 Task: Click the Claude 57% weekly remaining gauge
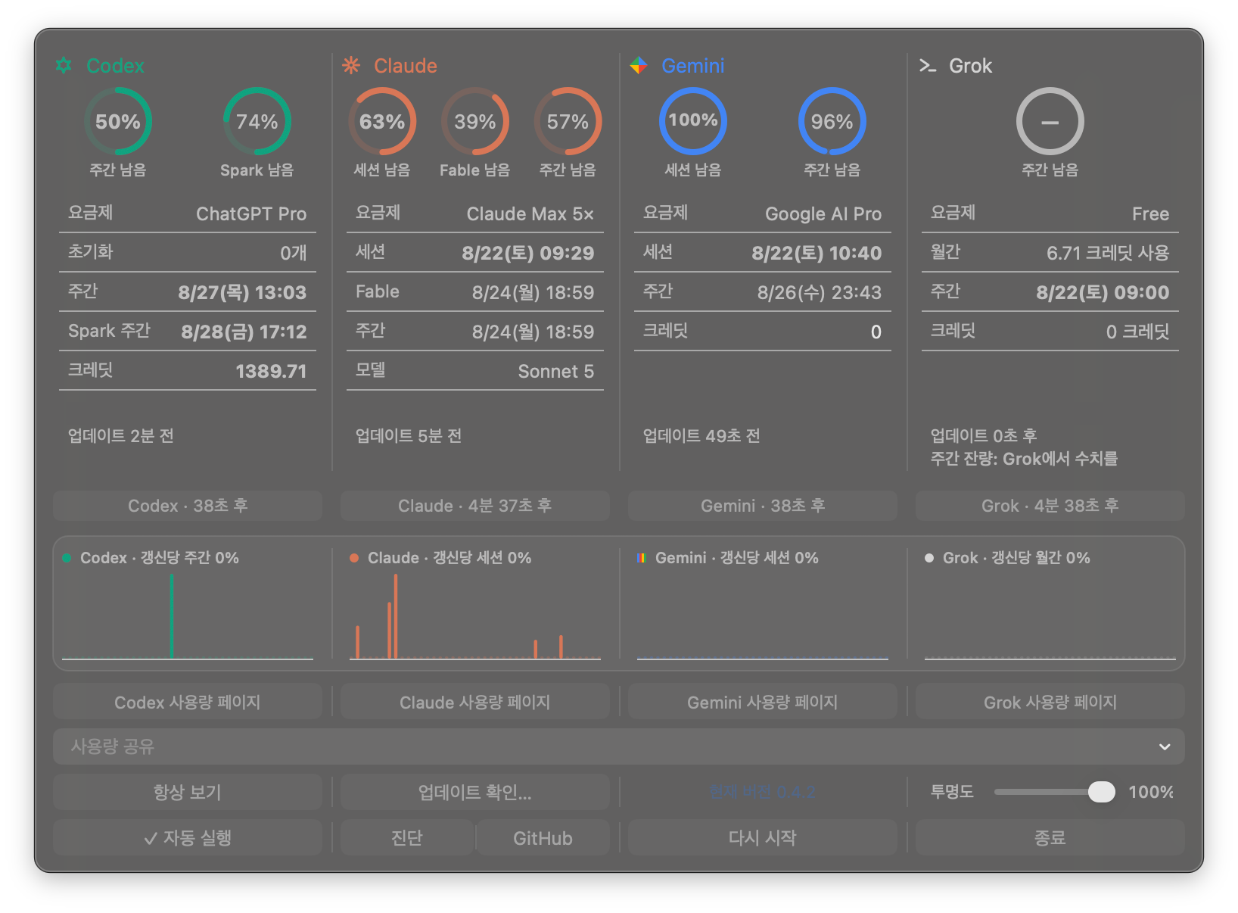[568, 121]
